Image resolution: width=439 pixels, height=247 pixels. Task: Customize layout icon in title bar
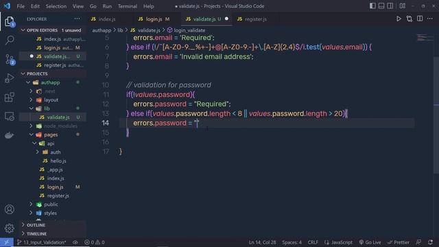tap(403, 6)
